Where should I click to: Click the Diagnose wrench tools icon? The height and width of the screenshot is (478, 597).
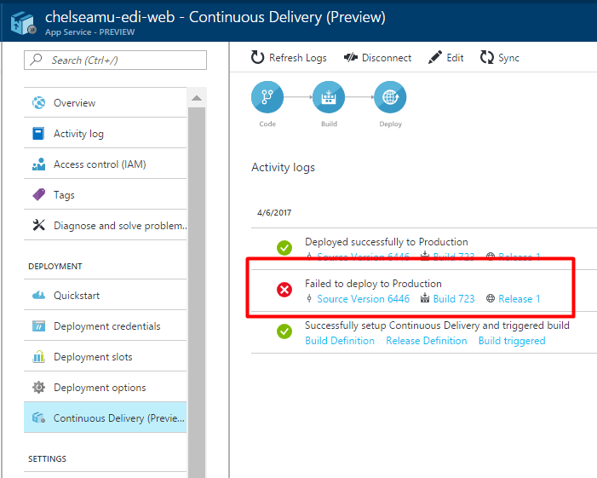38,225
